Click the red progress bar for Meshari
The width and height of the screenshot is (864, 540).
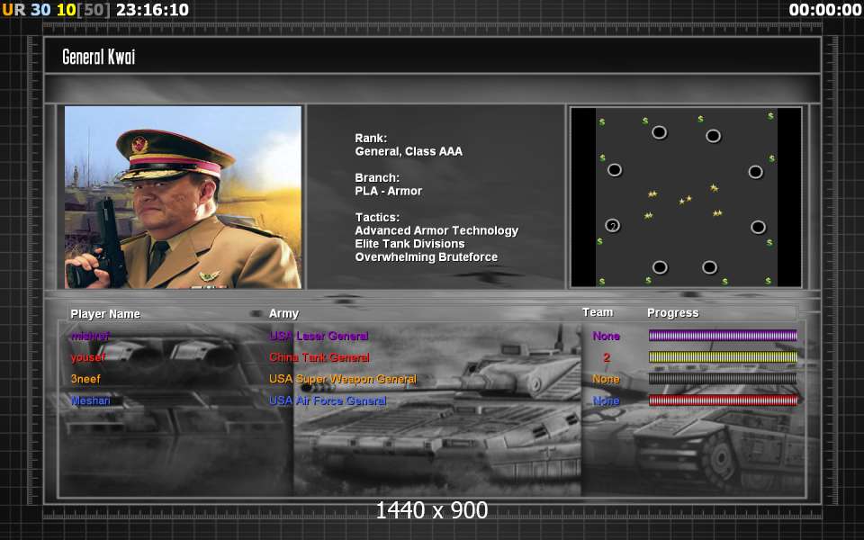(x=723, y=400)
